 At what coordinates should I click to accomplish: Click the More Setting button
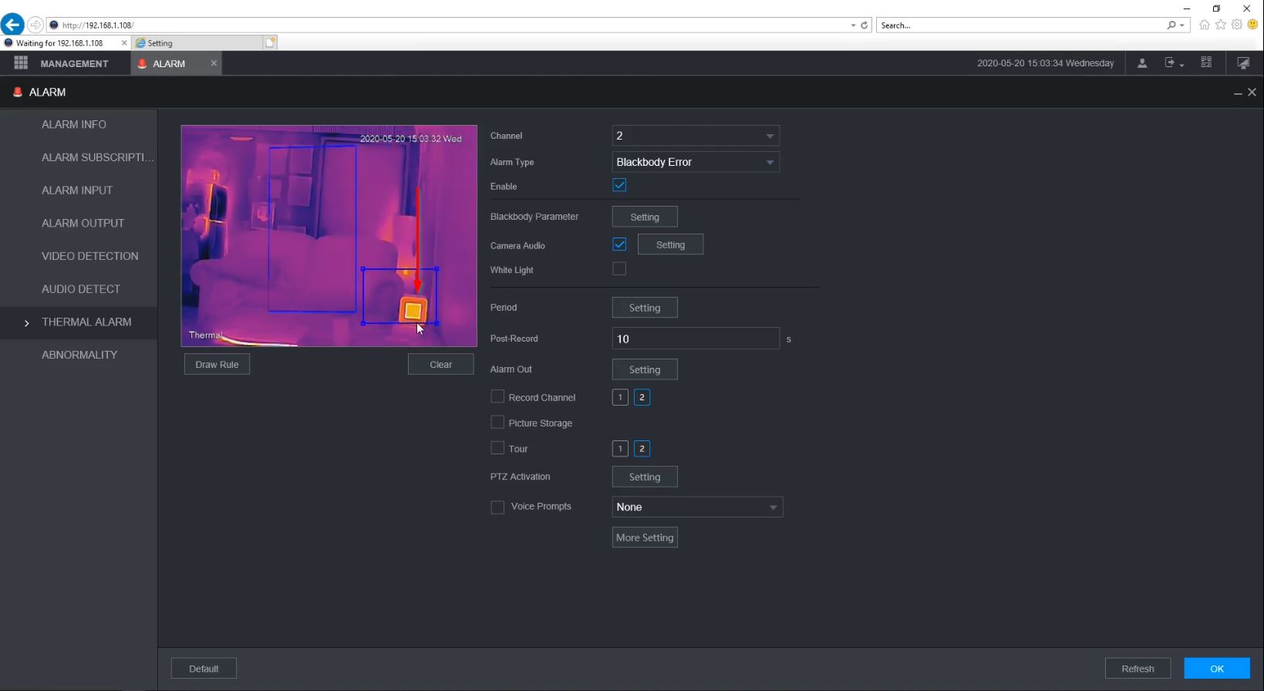point(645,538)
